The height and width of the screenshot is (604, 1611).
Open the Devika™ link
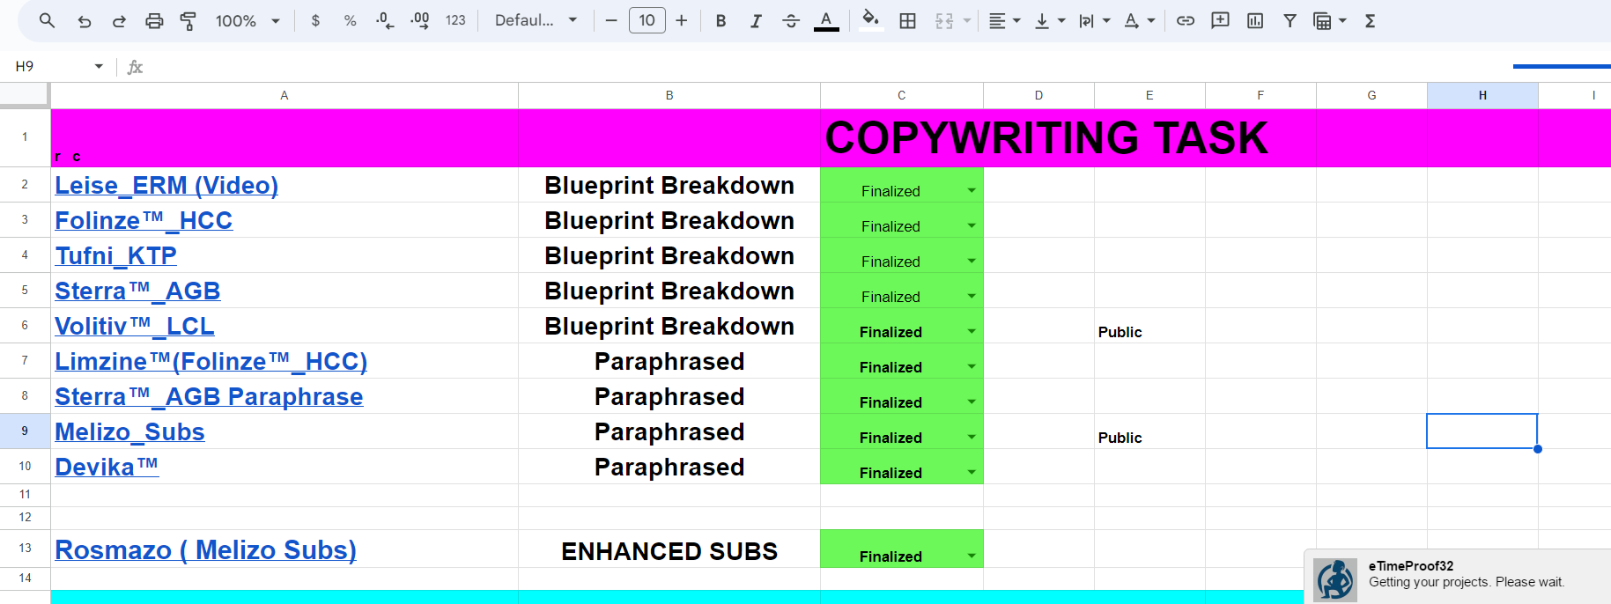107,467
